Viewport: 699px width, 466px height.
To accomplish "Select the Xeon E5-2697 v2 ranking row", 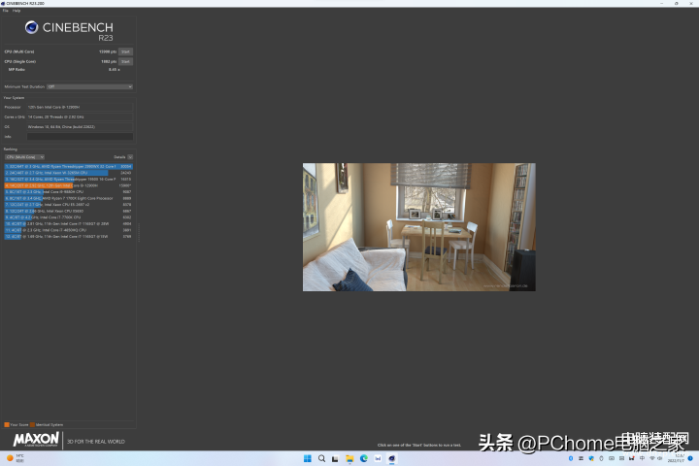I will [69, 205].
